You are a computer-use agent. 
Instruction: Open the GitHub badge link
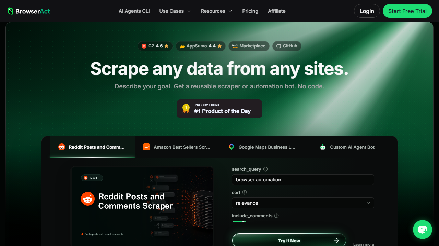(x=287, y=46)
